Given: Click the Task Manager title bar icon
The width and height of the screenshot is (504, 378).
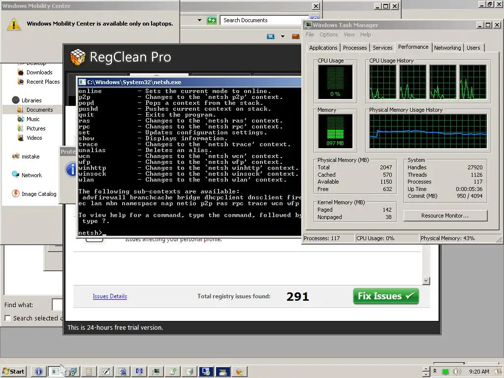Looking at the screenshot, I should coord(308,25).
